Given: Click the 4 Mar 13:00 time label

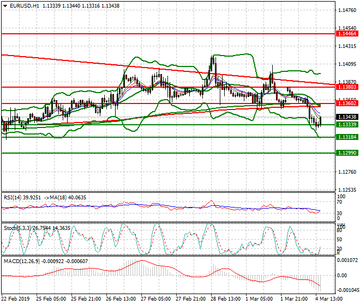Looking at the screenshot, I should click(x=329, y=299).
